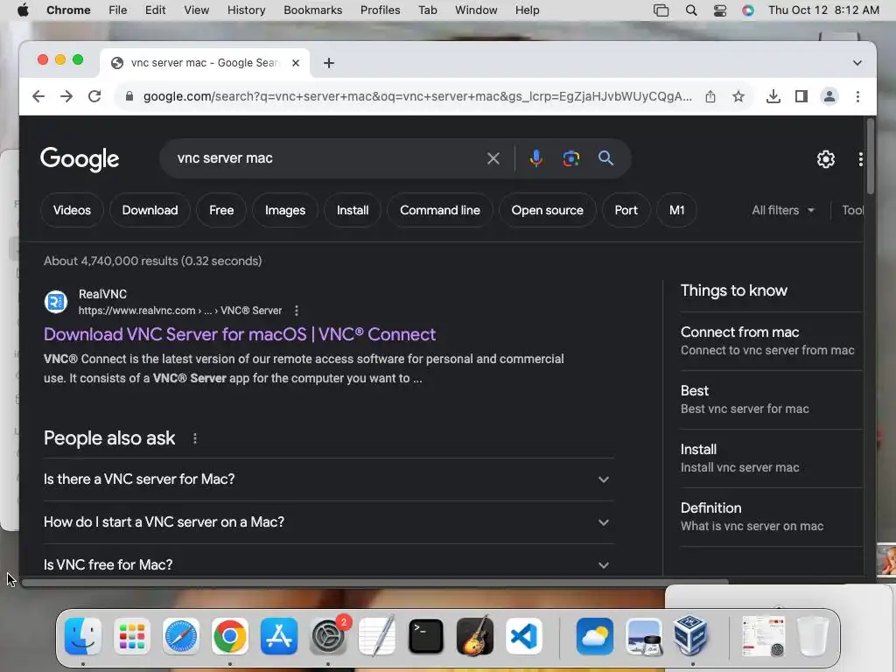Screen dimensions: 896x672
Task: Open Spotlight search in menu bar
Action: 691,10
